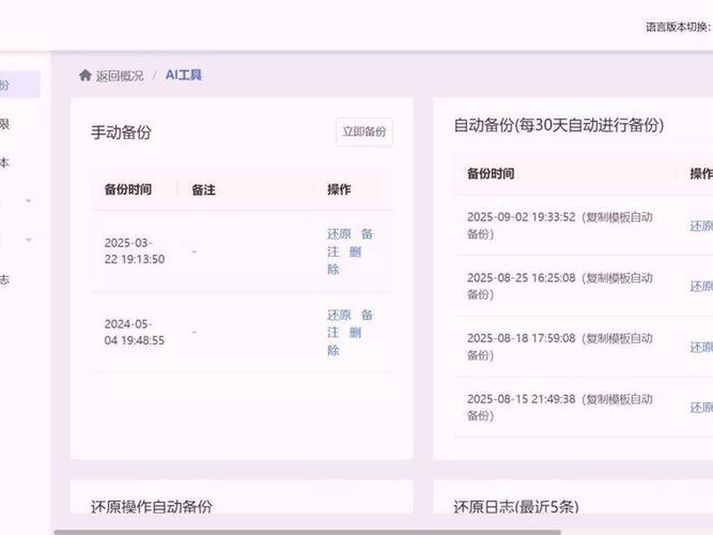Expand the first collapsed sidebar menu arrow
The width and height of the screenshot is (713, 535).
pos(29,201)
